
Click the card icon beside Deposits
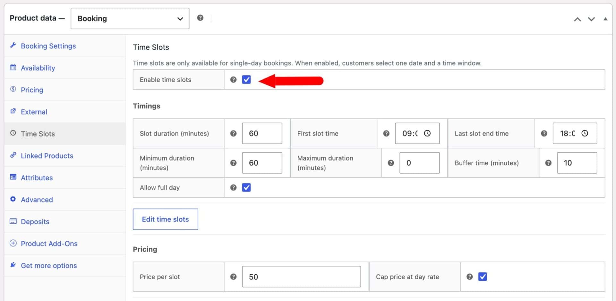coord(13,221)
